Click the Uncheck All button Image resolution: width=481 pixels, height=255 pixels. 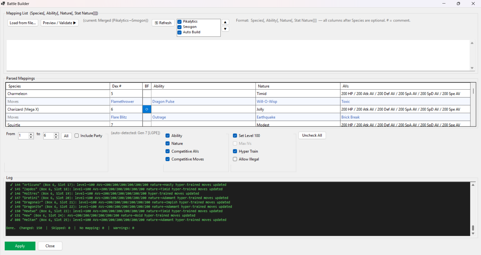coord(312,135)
